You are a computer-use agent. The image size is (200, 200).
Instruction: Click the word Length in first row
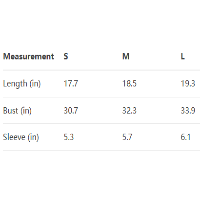click(15, 84)
